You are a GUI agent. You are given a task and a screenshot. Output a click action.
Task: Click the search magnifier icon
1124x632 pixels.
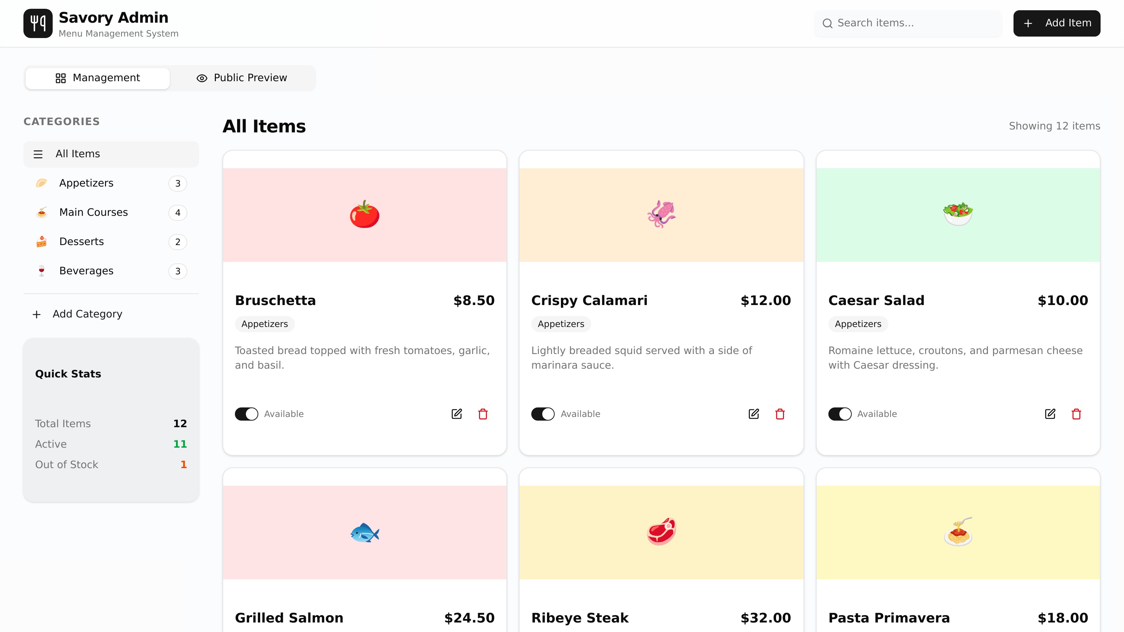827,23
